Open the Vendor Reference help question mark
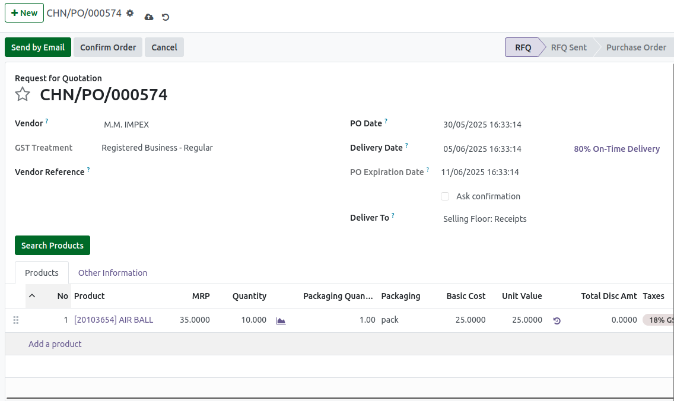 (x=88, y=170)
